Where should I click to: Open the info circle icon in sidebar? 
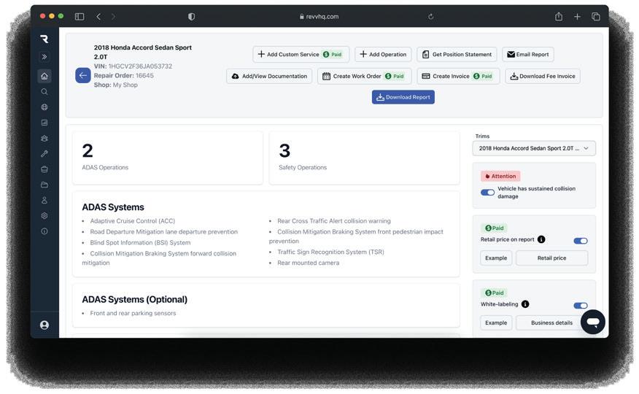(x=44, y=231)
